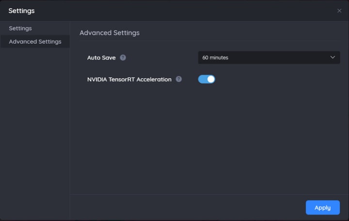The width and height of the screenshot is (349, 221).
Task: Open the Auto Save interval dropdown
Action: (269, 58)
